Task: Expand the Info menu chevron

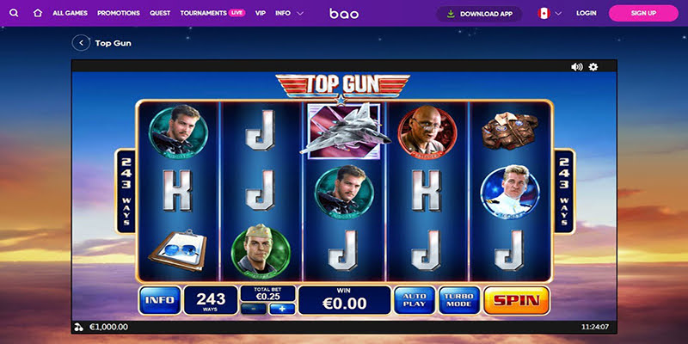Action: [300, 13]
